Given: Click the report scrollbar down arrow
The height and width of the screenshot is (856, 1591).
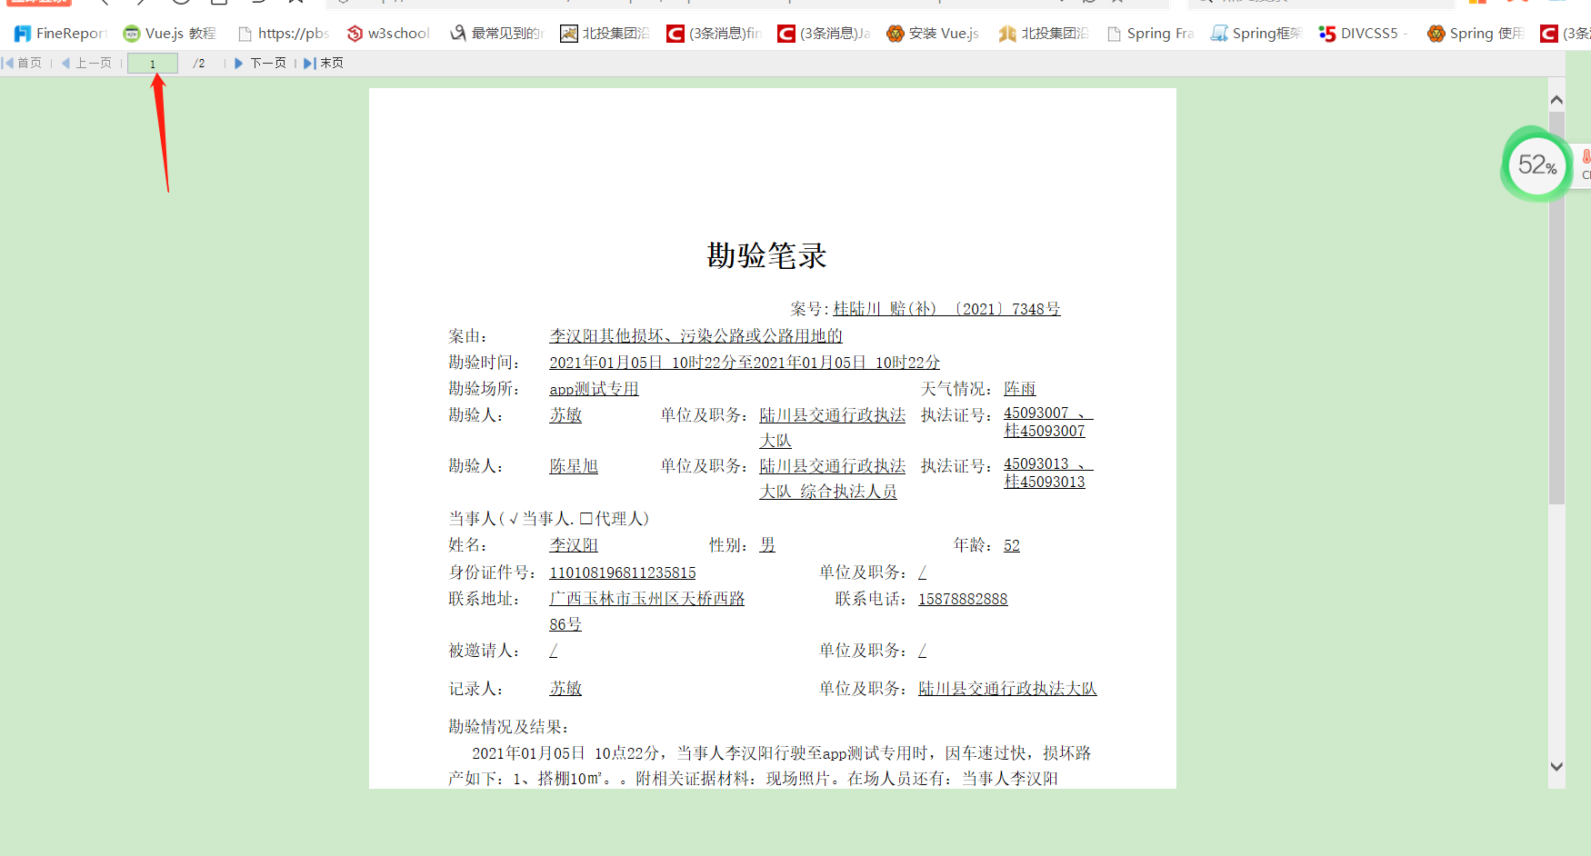Looking at the screenshot, I should [1556, 766].
